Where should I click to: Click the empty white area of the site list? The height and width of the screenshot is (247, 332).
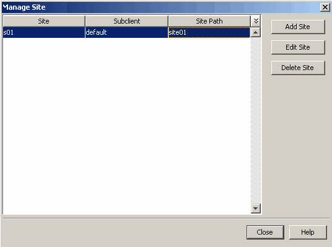[126, 126]
